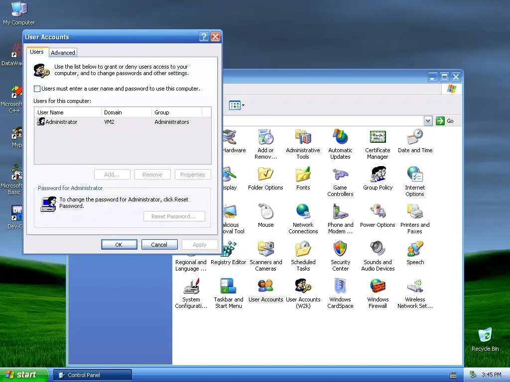This screenshot has width=510, height=382.
Task: Open Administrative Tools in Control Panel
Action: click(x=303, y=144)
